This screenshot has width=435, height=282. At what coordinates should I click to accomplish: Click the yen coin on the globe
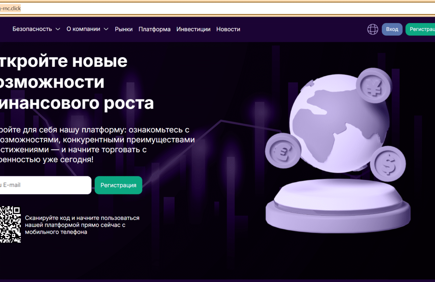tap(374, 86)
